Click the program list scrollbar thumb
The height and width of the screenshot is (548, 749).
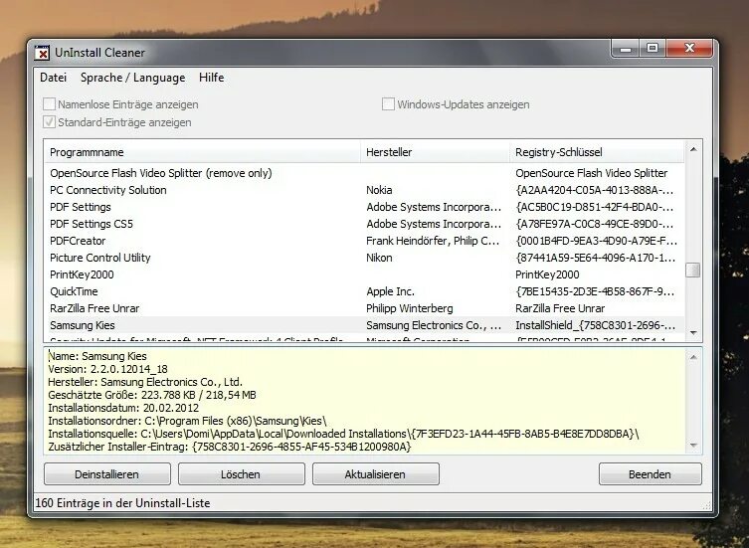[693, 270]
